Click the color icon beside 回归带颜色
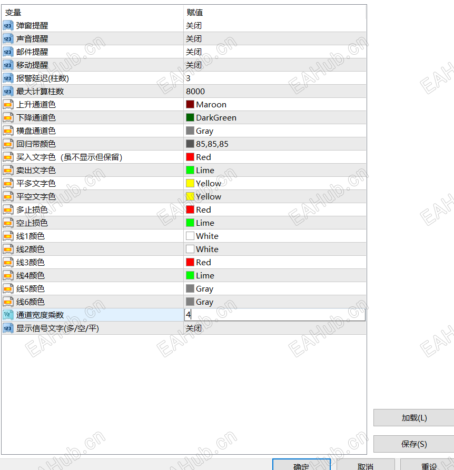454x470 pixels. tap(8, 144)
